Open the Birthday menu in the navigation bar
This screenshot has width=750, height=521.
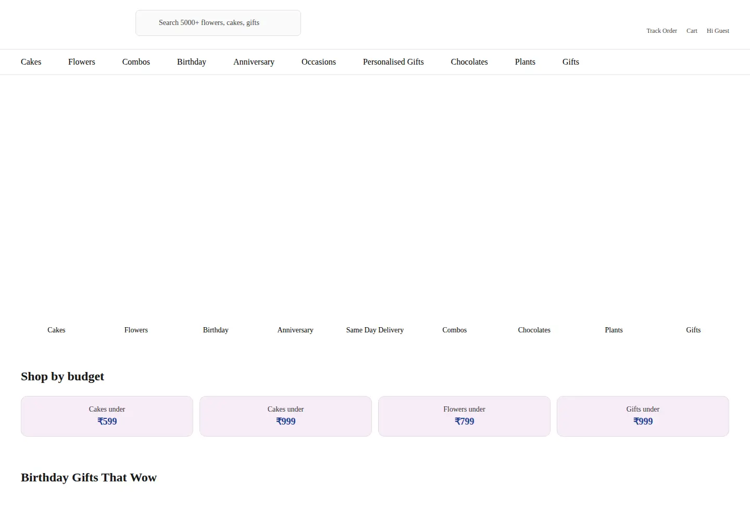coord(192,62)
